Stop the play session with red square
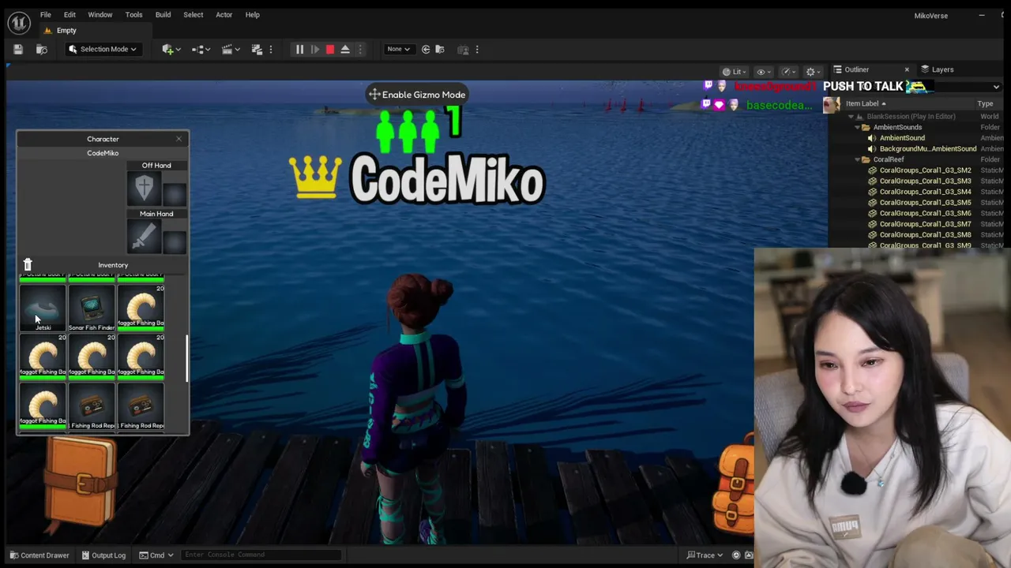This screenshot has width=1011, height=568. tap(330, 50)
